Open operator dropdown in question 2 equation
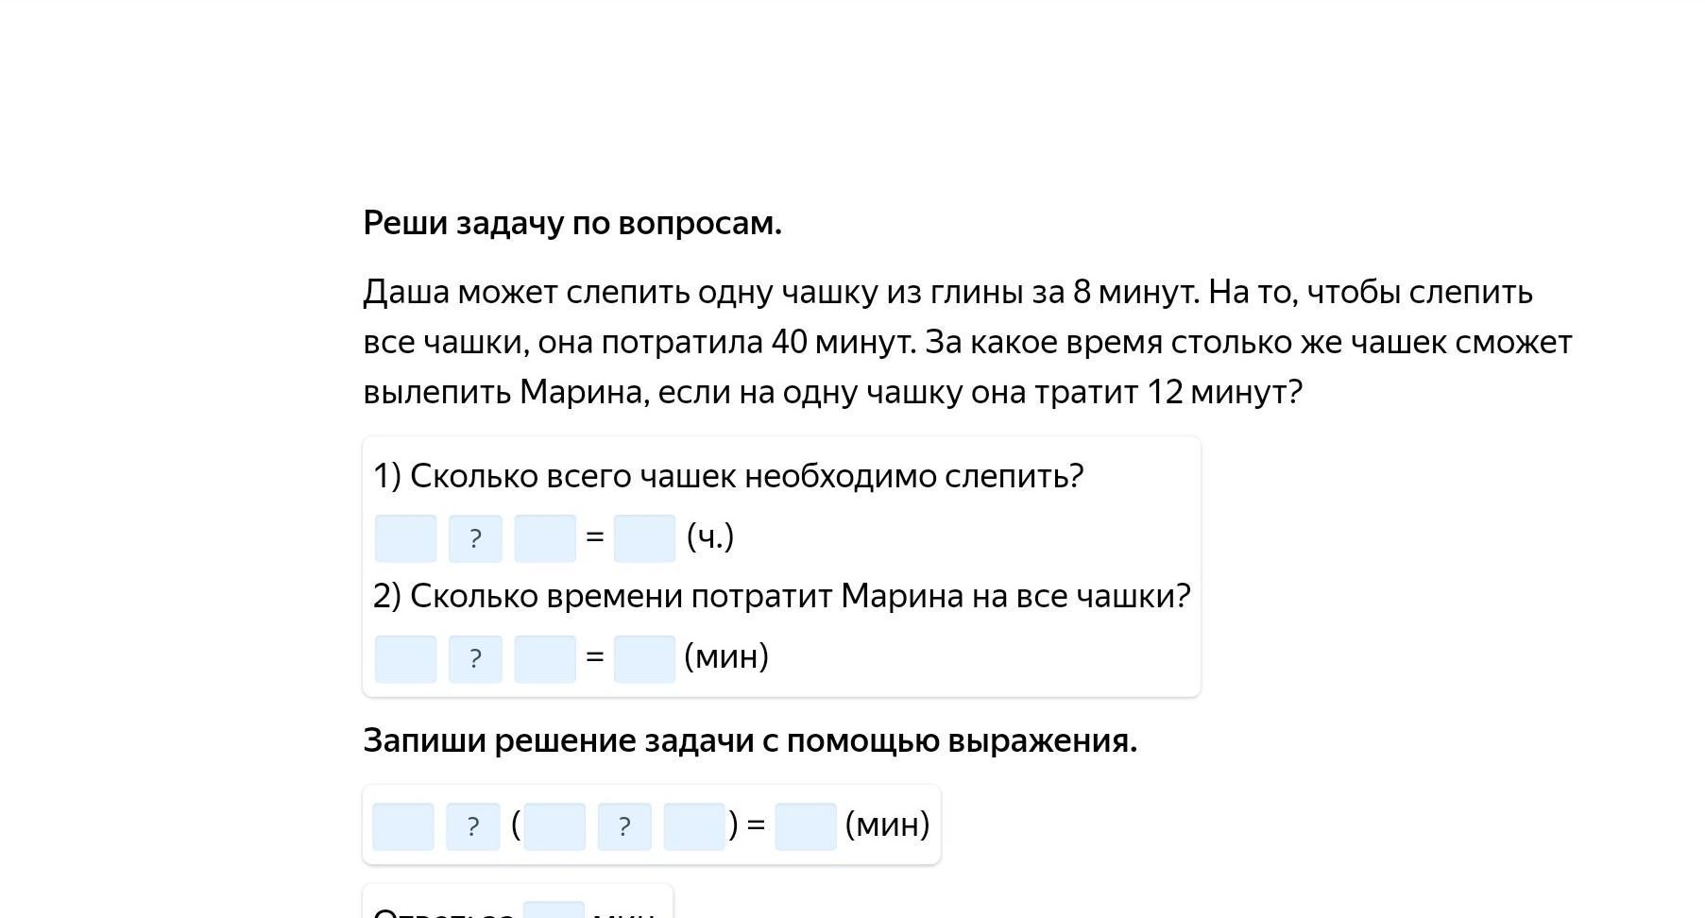1705x918 pixels. pyautogui.click(x=475, y=658)
